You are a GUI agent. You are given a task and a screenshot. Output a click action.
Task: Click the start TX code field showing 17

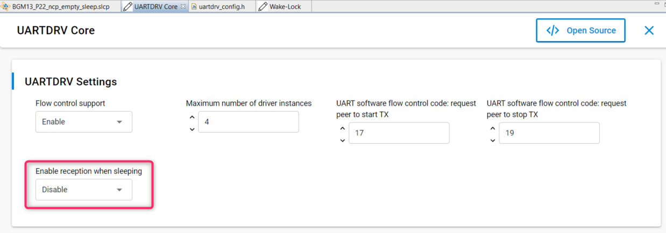click(x=399, y=133)
